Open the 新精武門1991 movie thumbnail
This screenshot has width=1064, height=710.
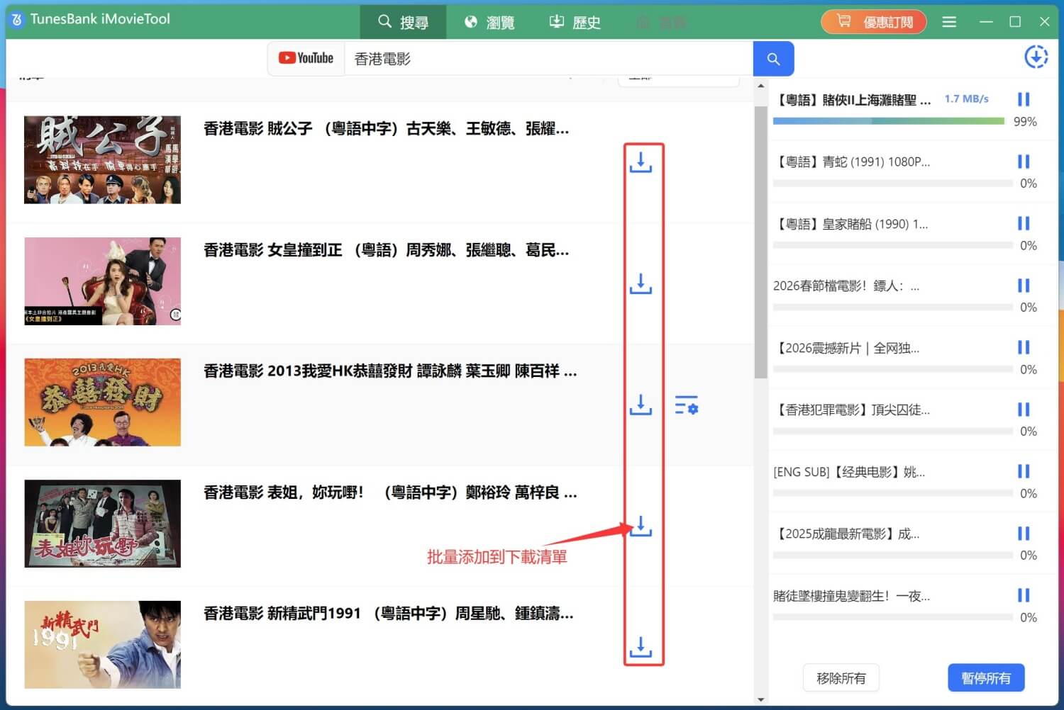point(101,644)
